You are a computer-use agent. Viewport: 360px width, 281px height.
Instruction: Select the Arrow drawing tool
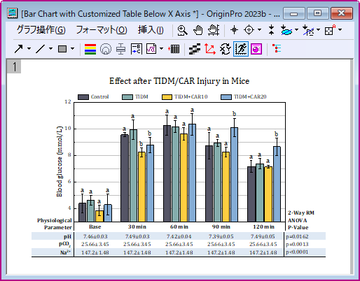point(19,49)
